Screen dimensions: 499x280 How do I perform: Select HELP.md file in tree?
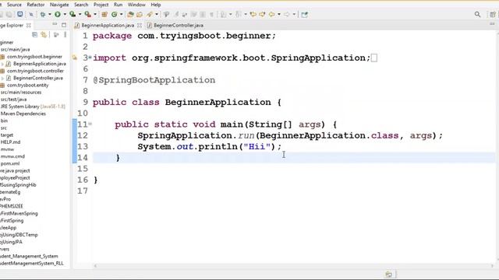click(x=10, y=142)
